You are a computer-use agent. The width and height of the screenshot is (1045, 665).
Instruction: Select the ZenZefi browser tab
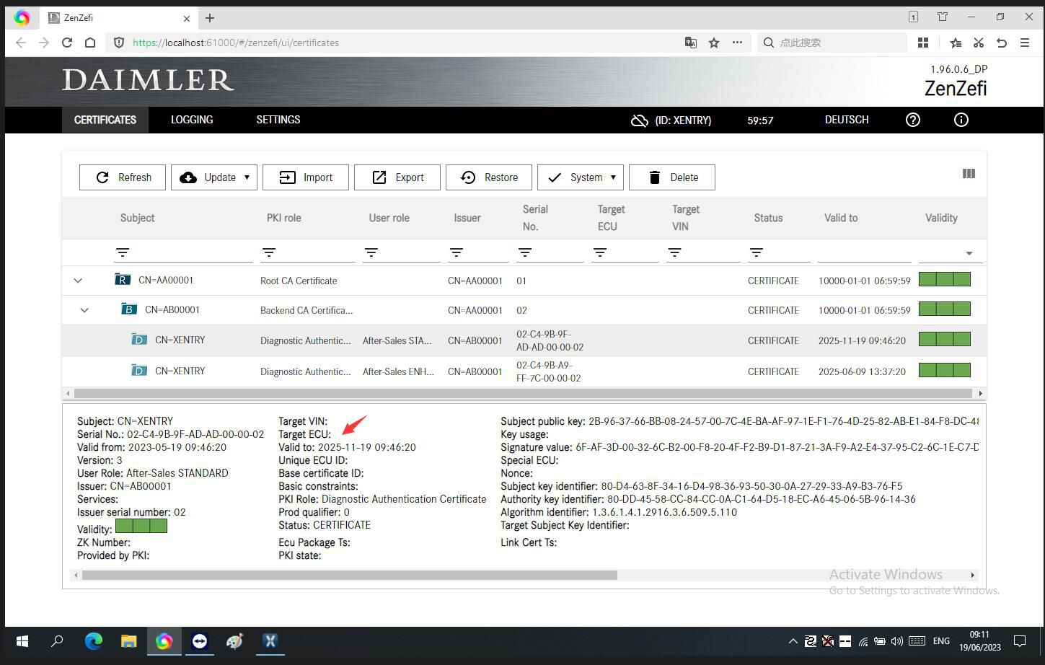[x=119, y=18]
